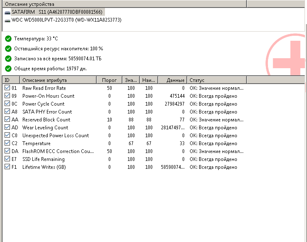The image size is (307, 242).
Task: Click Оставшийся ресурс накопителя: 100 % line
Action: (58, 49)
